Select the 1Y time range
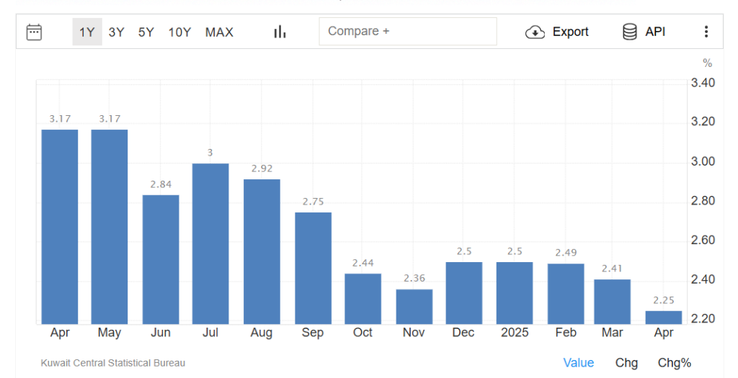 pyautogui.click(x=87, y=32)
